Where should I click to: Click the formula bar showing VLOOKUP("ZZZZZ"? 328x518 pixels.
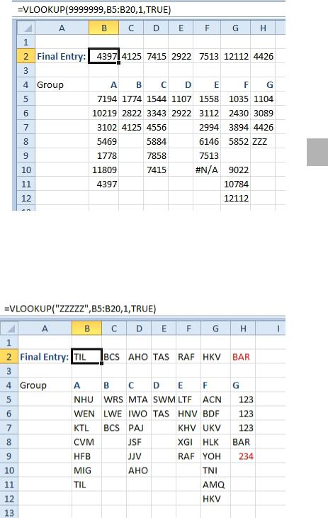142,309
